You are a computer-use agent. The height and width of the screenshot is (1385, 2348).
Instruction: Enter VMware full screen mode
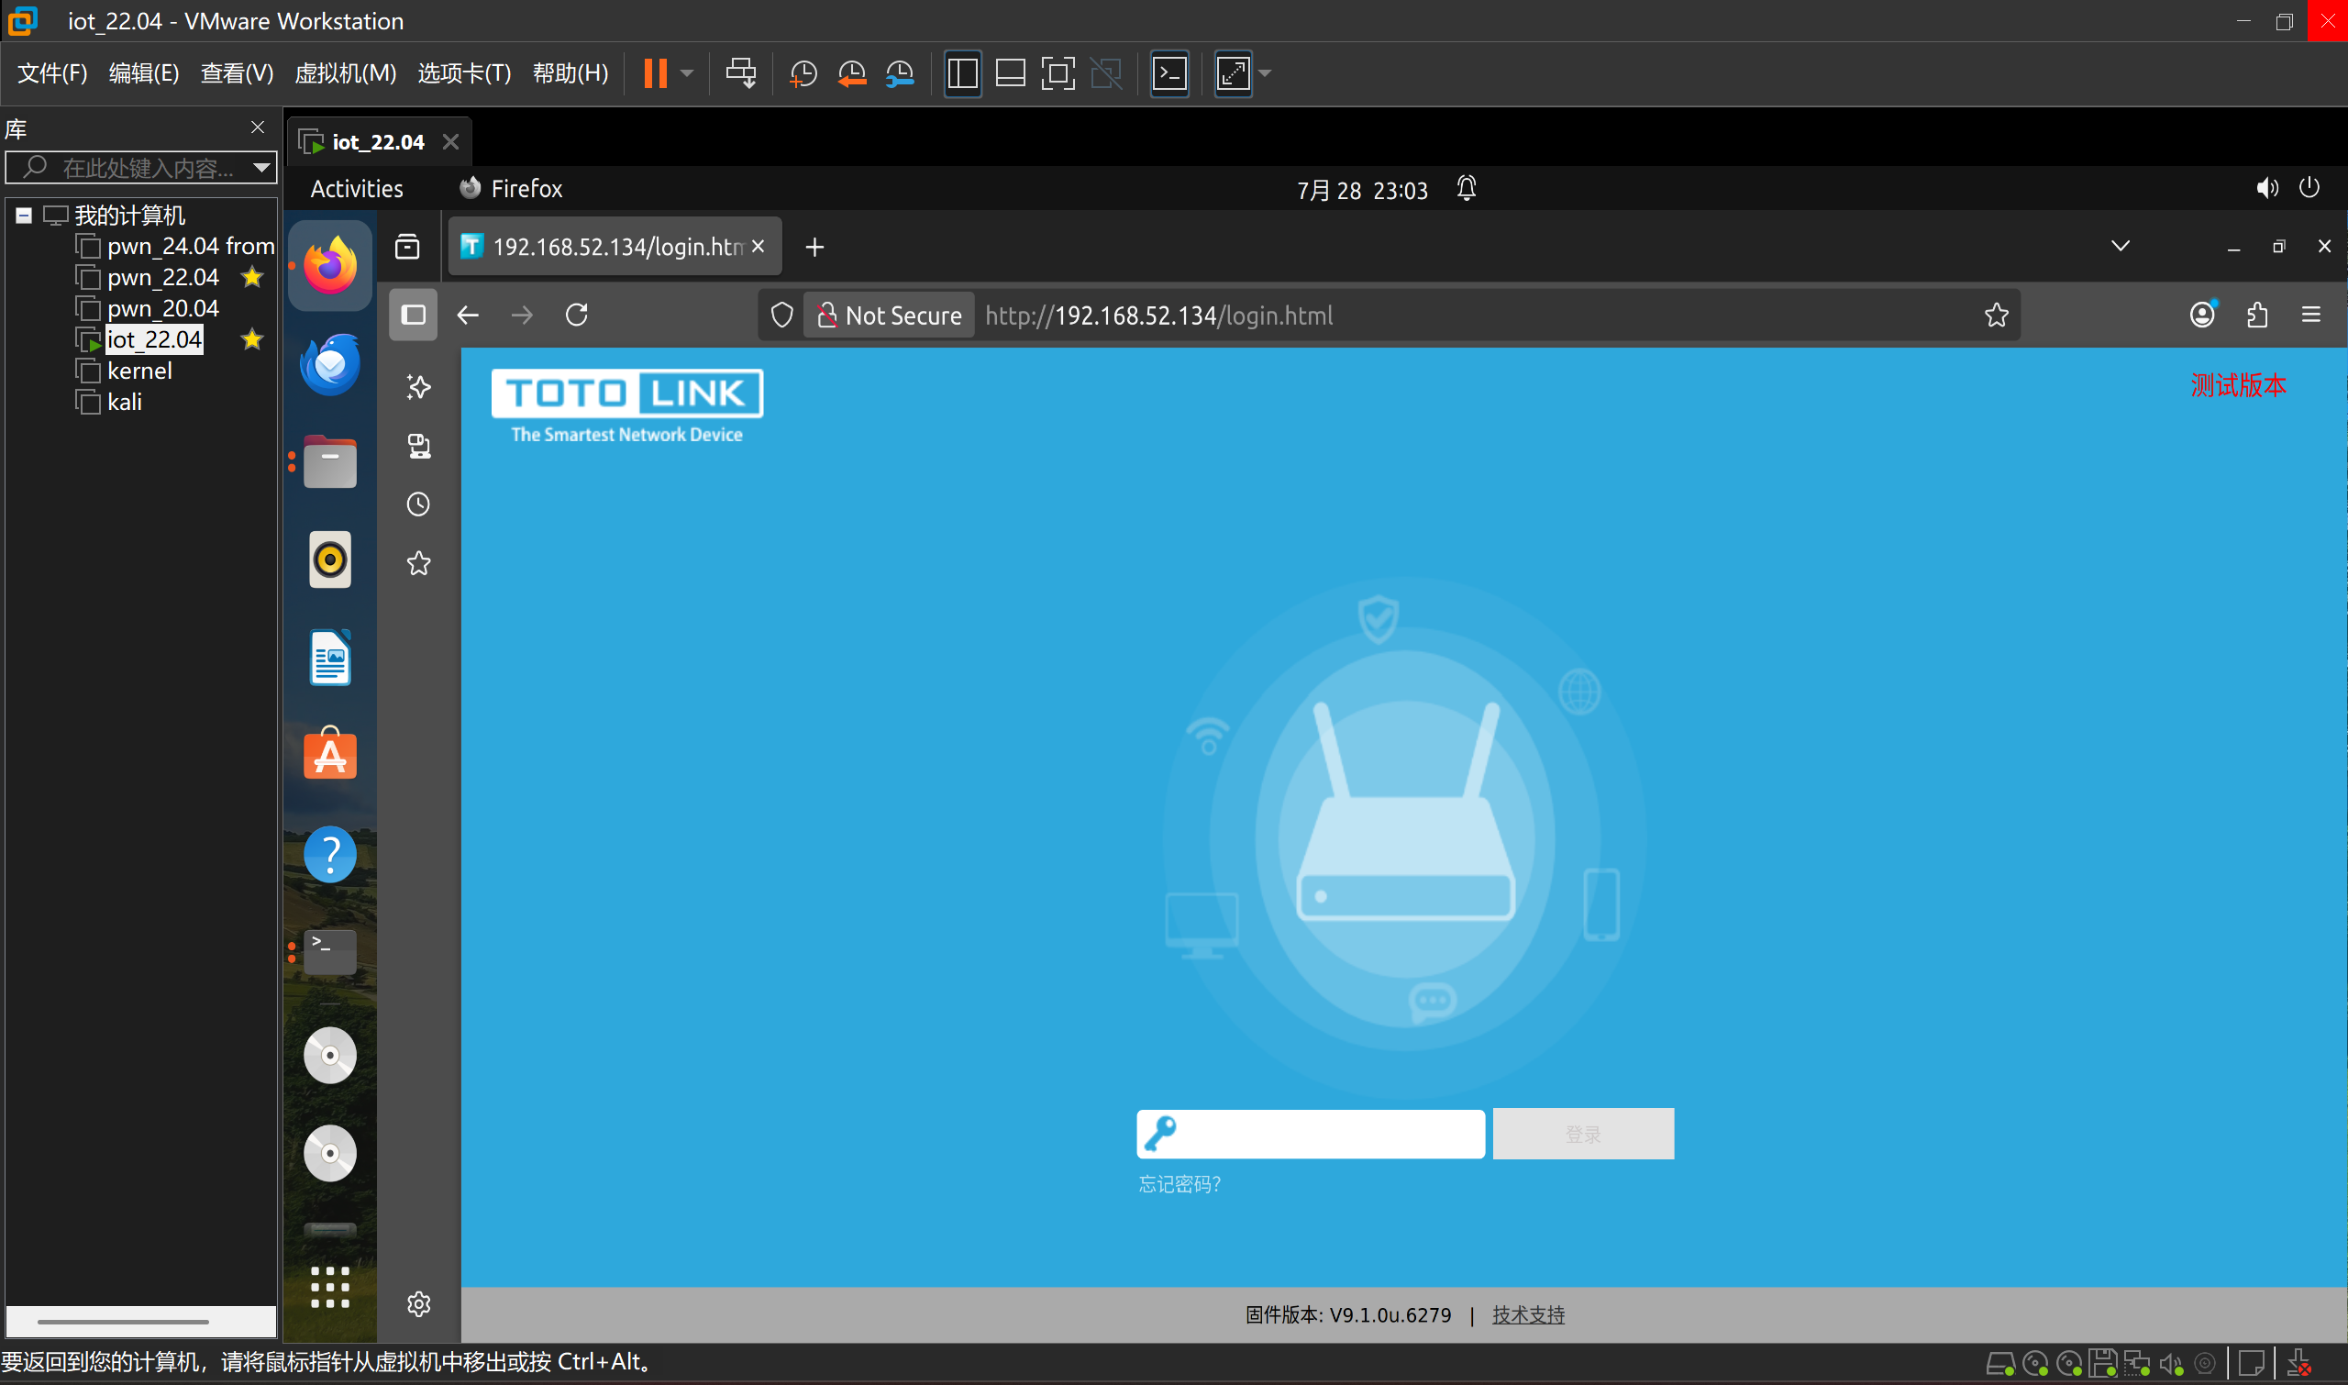tap(1058, 72)
